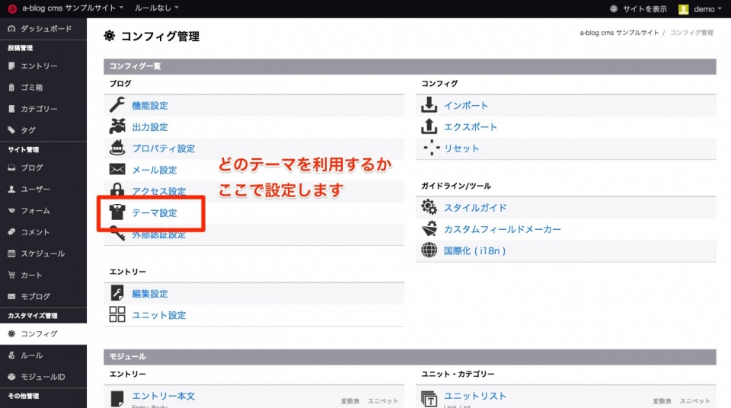Image resolution: width=731 pixels, height=408 pixels.
Task: Click the grid icon for ユニット設定
Action: pyautogui.click(x=117, y=314)
